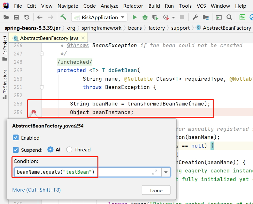Open the Help menu
253x204 pixels.
pyautogui.click(x=241, y=6)
